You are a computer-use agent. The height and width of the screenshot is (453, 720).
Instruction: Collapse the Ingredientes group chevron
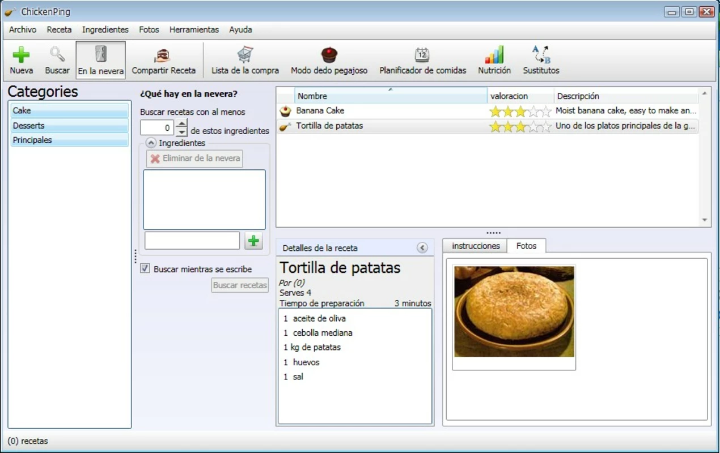[x=151, y=143]
